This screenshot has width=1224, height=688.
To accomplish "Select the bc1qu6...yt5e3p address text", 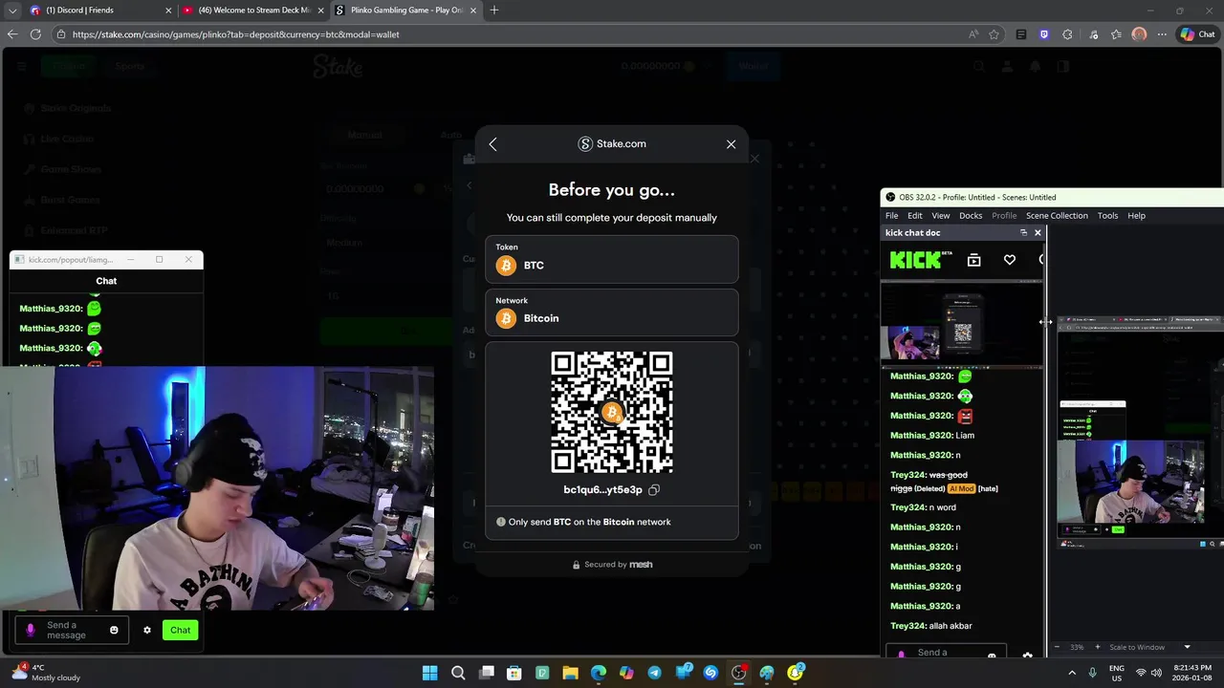I will click(x=602, y=490).
